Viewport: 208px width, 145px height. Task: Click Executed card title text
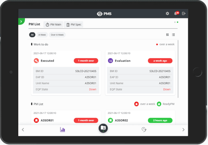pyautogui.click(x=47, y=61)
